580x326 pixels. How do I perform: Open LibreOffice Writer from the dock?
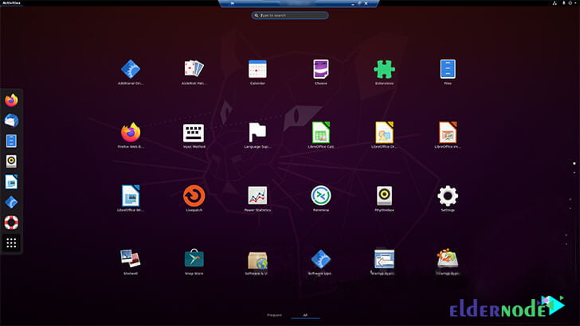click(x=11, y=182)
